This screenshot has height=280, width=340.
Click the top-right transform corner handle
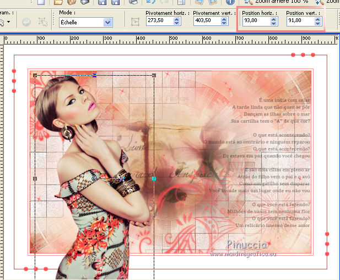[x=154, y=76]
